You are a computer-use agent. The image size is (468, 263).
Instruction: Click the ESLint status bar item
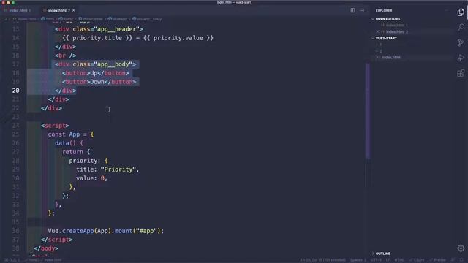click(x=417, y=260)
